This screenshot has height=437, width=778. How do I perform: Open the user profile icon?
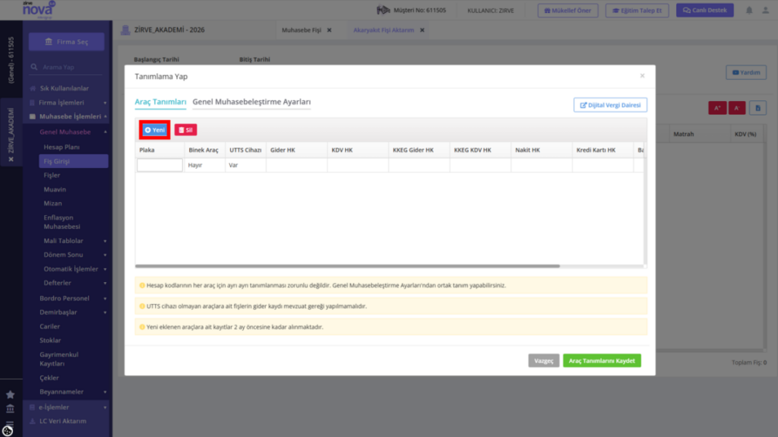click(766, 10)
